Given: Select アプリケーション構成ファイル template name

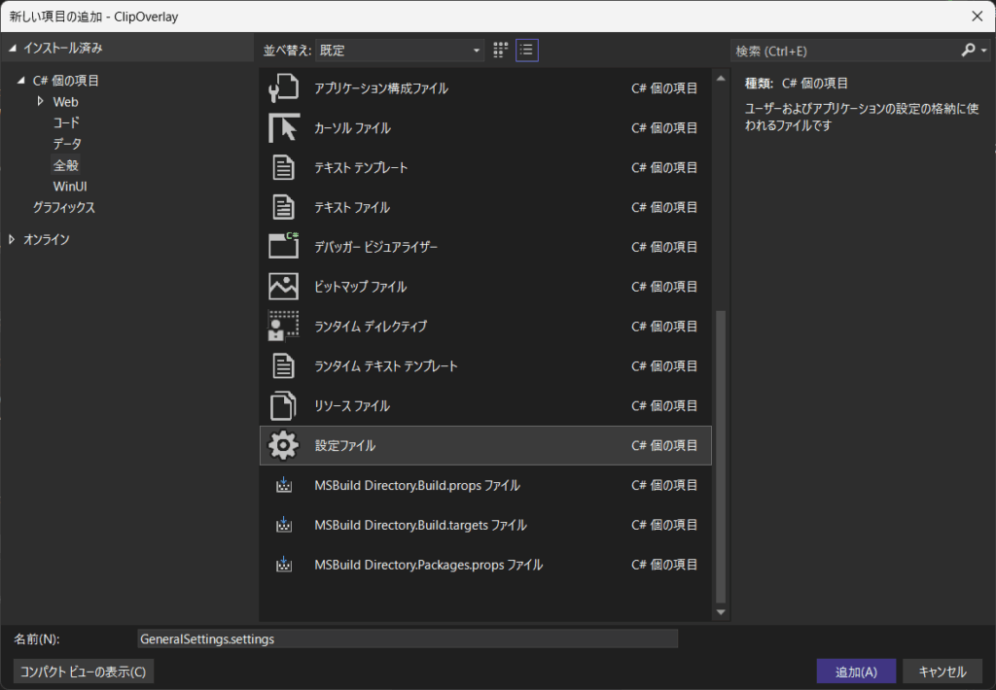Looking at the screenshot, I should pos(381,88).
